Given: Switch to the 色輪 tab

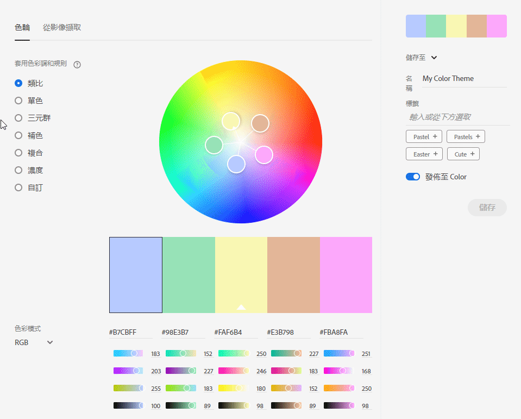Looking at the screenshot, I should 22,27.
